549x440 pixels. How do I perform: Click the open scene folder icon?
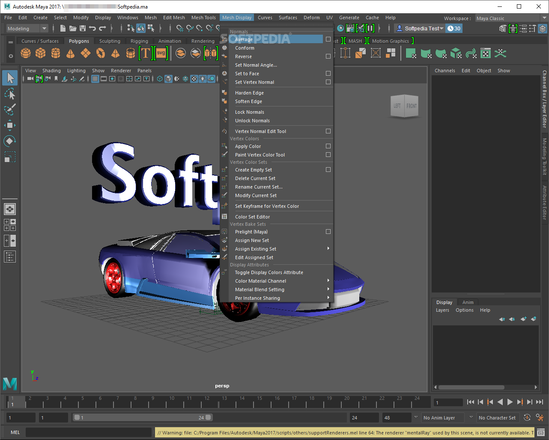click(x=73, y=29)
